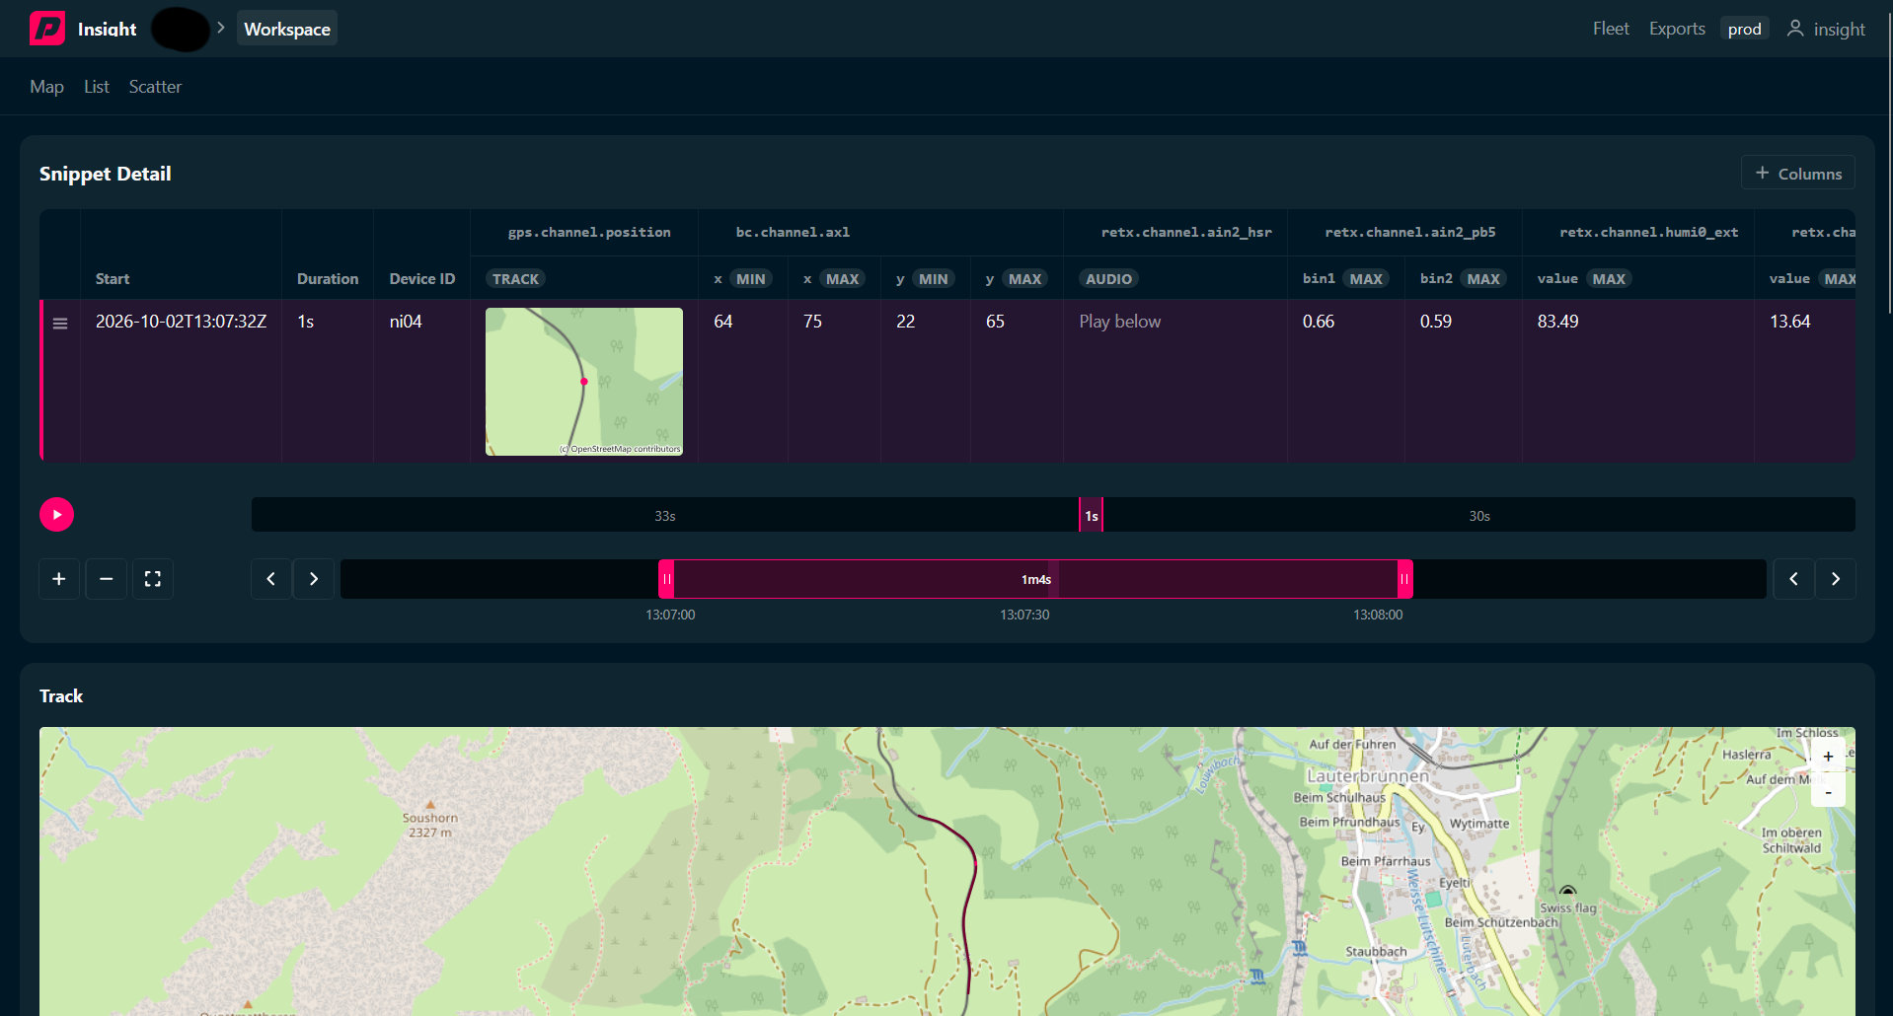Select the right handle of the 1m4s range

click(x=1404, y=579)
